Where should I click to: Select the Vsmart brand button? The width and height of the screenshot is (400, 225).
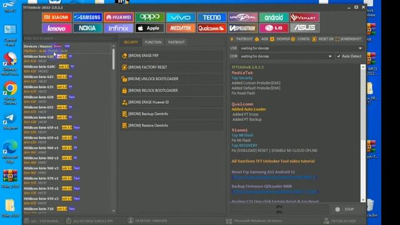[305, 17]
